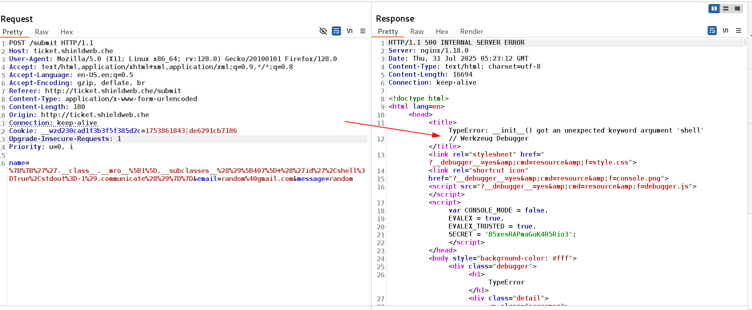Viewport: 752px width, 310px height.
Task: Click the Content-Type application/x-www-form-urlencoded line
Action: 103,99
